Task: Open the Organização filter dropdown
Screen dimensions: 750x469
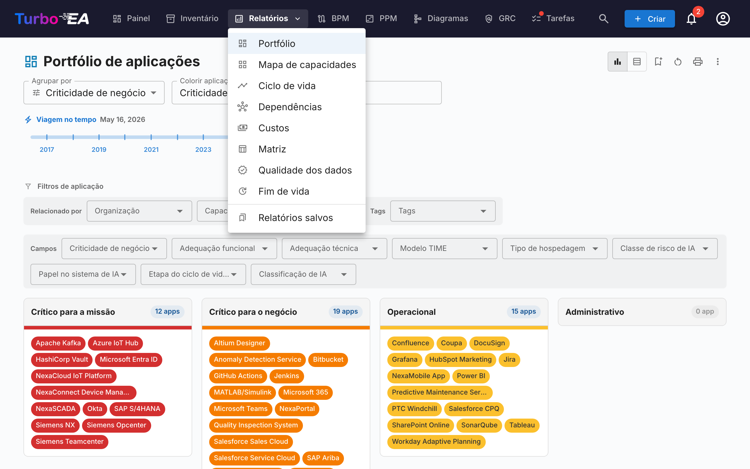Action: click(139, 211)
